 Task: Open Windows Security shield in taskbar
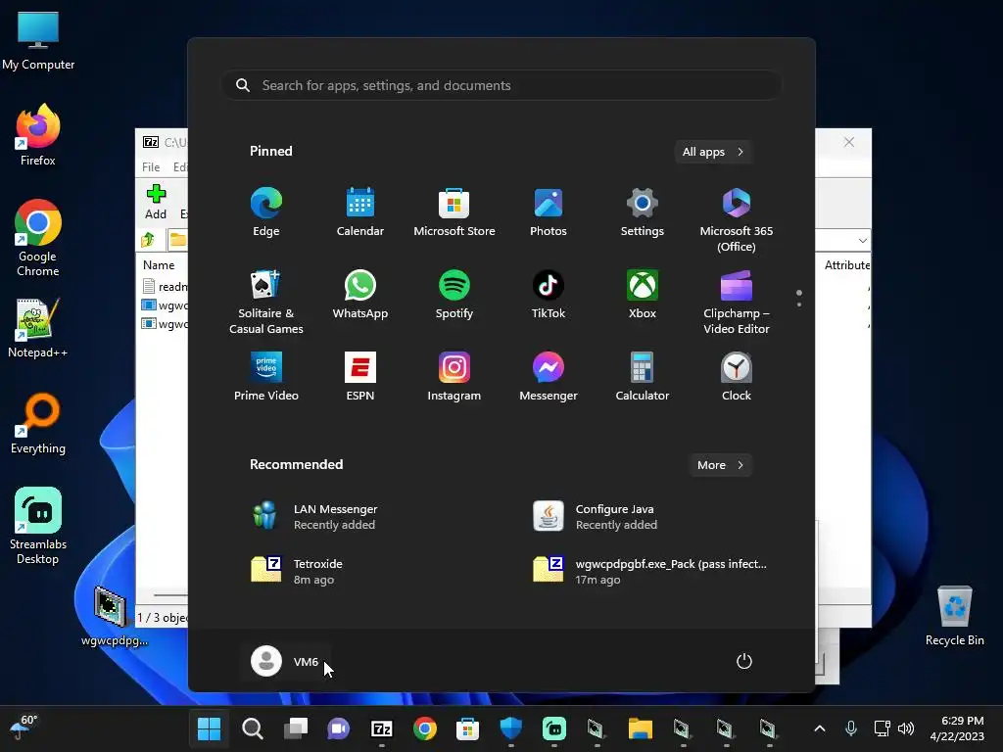[x=510, y=728]
